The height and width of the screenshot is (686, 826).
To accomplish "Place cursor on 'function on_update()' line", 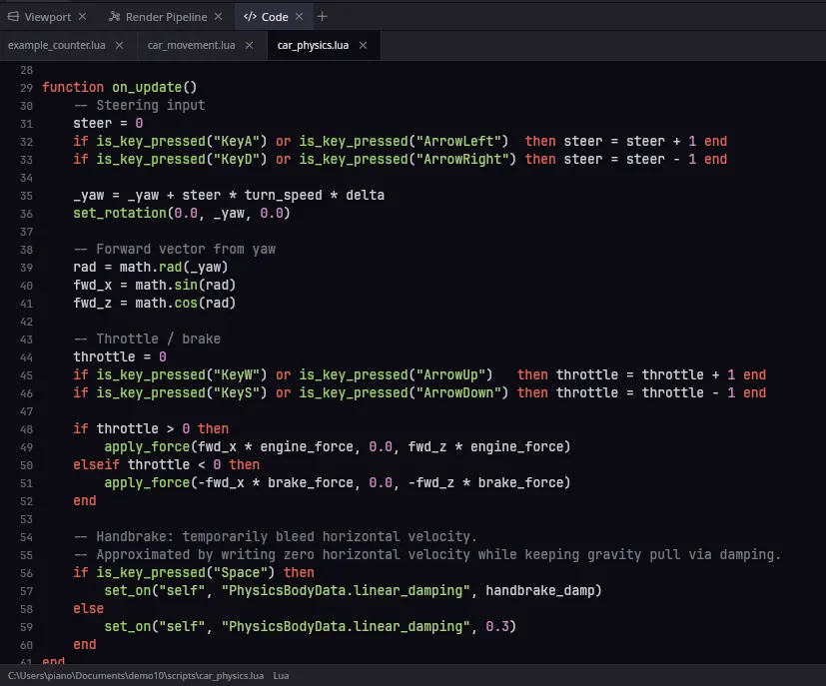I will tap(119, 88).
